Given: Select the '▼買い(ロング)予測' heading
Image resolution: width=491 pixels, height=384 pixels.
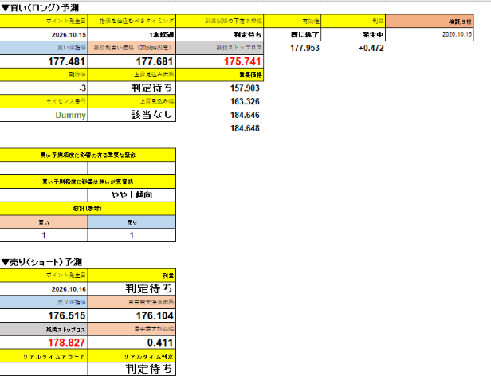Looking at the screenshot, I should pos(40,8).
